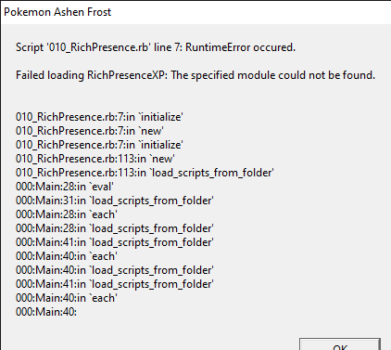Click the OK button to dismiss error
Screen dimensions: 391x350
pos(340,344)
